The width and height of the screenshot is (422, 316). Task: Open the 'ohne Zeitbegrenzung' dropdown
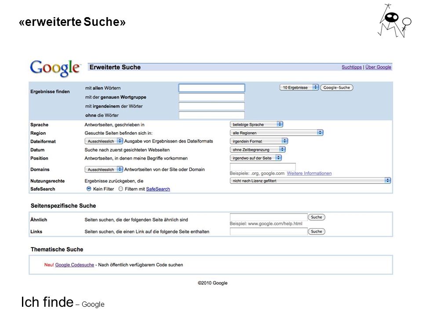coord(258,149)
